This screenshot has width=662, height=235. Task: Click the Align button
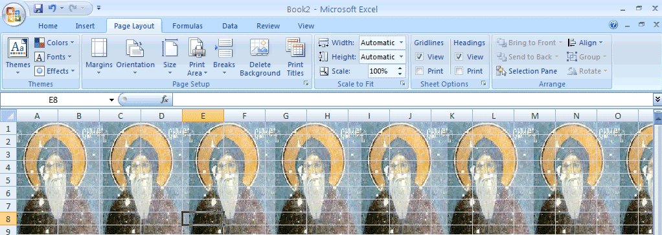tap(585, 43)
